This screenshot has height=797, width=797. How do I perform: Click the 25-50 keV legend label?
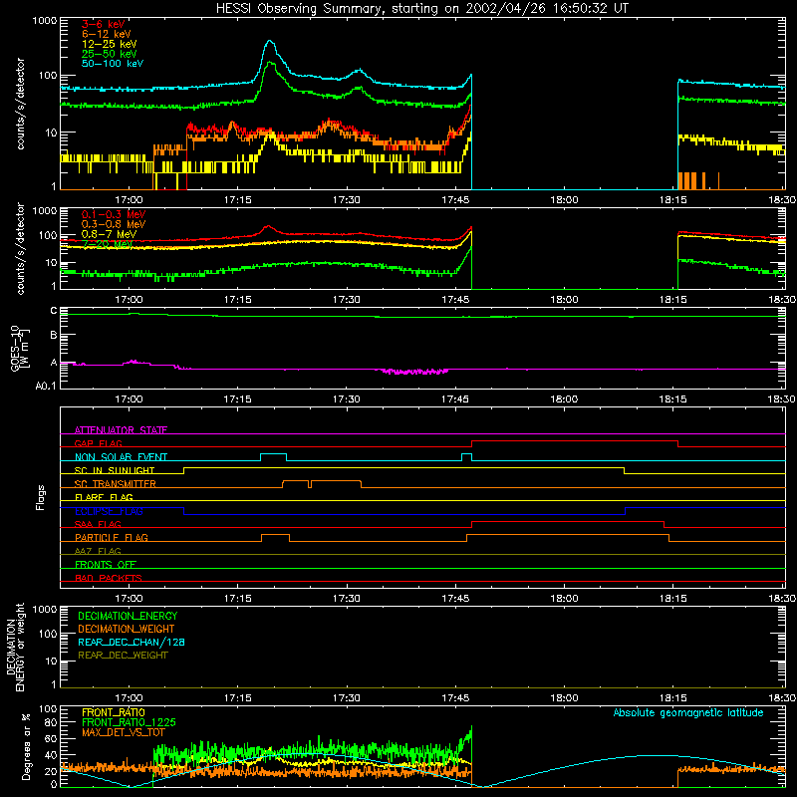(110, 54)
